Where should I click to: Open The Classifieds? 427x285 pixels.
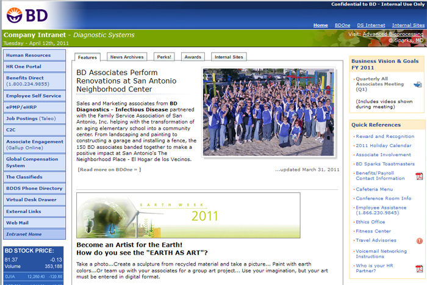(34, 177)
